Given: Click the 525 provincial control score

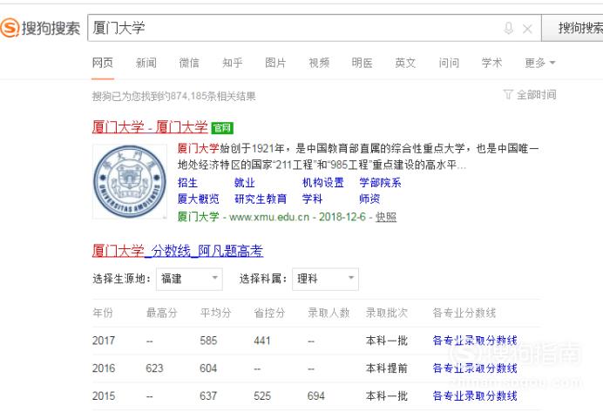Looking at the screenshot, I should coord(262,395).
